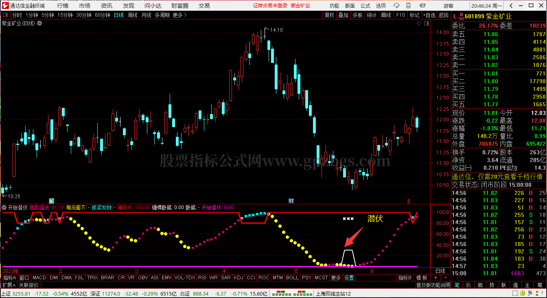Add stock via +自选 button
Image resolution: width=547 pixels, height=298 pixels.
(x=429, y=15)
